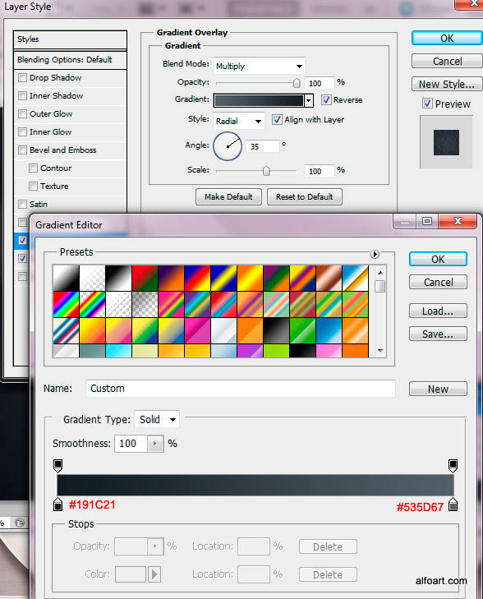The image size is (483, 599).
Task: Click up arrow of presets scrollbar
Action: point(379,273)
